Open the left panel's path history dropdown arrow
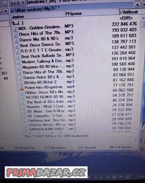Screen dimensions: 145x183 [5, 11]
